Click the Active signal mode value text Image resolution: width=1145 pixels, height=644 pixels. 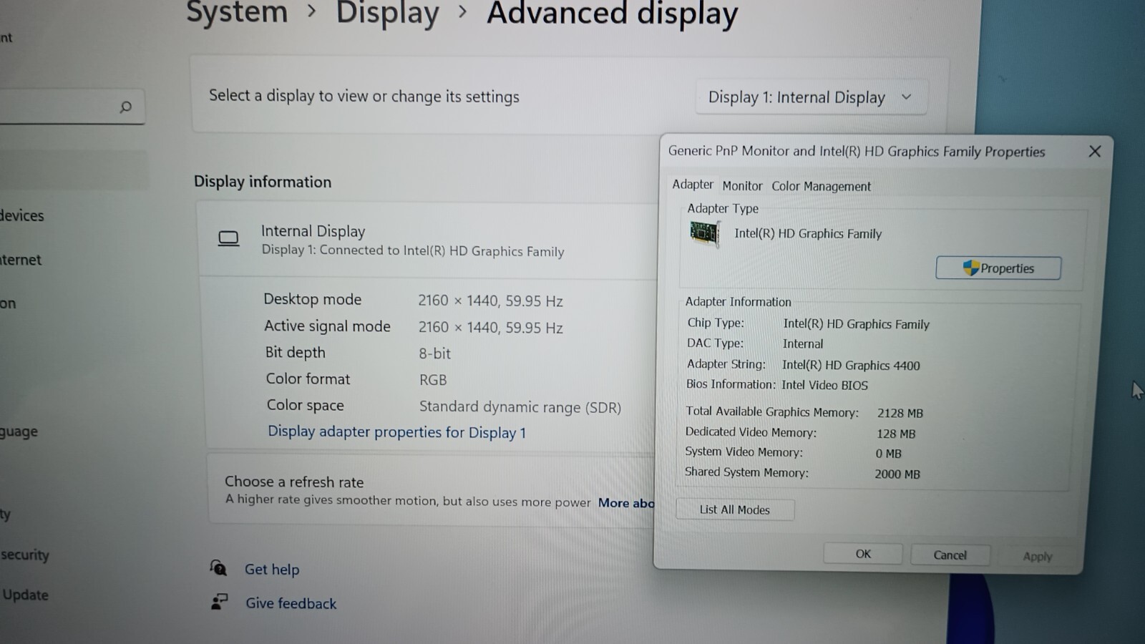pyautogui.click(x=490, y=328)
